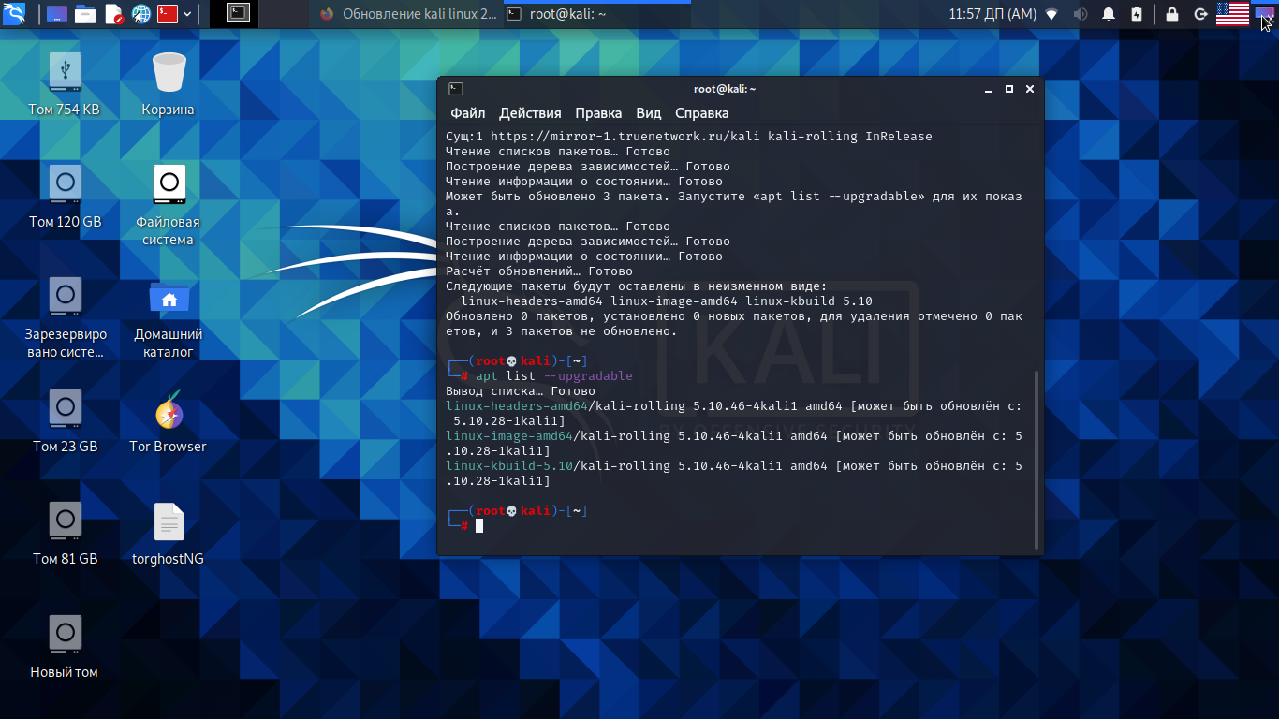This screenshot has height=719, width=1279.
Task: Switch the keyboard layout US flag
Action: [x=1232, y=13]
